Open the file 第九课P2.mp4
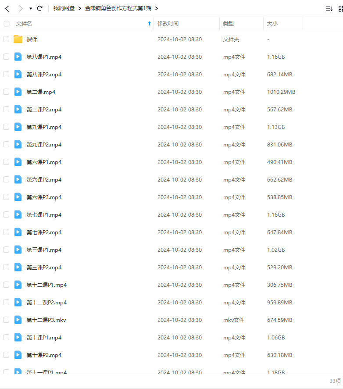The height and width of the screenshot is (389, 343). (44, 144)
